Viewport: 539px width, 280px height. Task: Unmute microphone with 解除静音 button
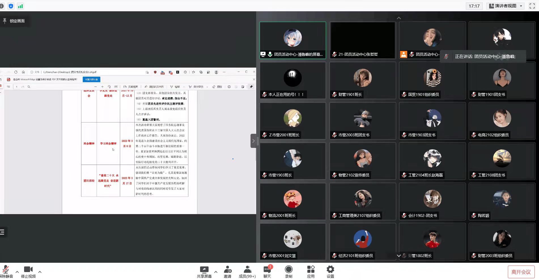[6, 270]
